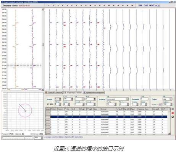Select channel 1 button in top toolbar
176x152 pixels.
pyautogui.click(x=49, y=5)
